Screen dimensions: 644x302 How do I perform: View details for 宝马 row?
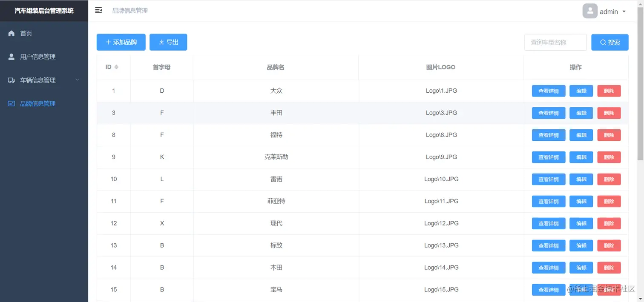coord(549,290)
